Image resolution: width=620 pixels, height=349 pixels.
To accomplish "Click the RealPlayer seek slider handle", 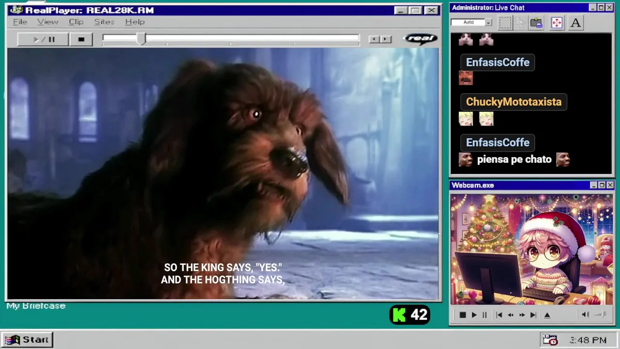I will pos(141,39).
